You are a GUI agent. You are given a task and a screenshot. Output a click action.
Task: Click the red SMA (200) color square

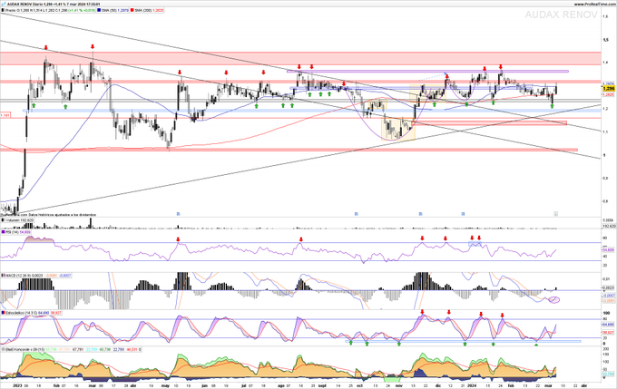pos(132,10)
